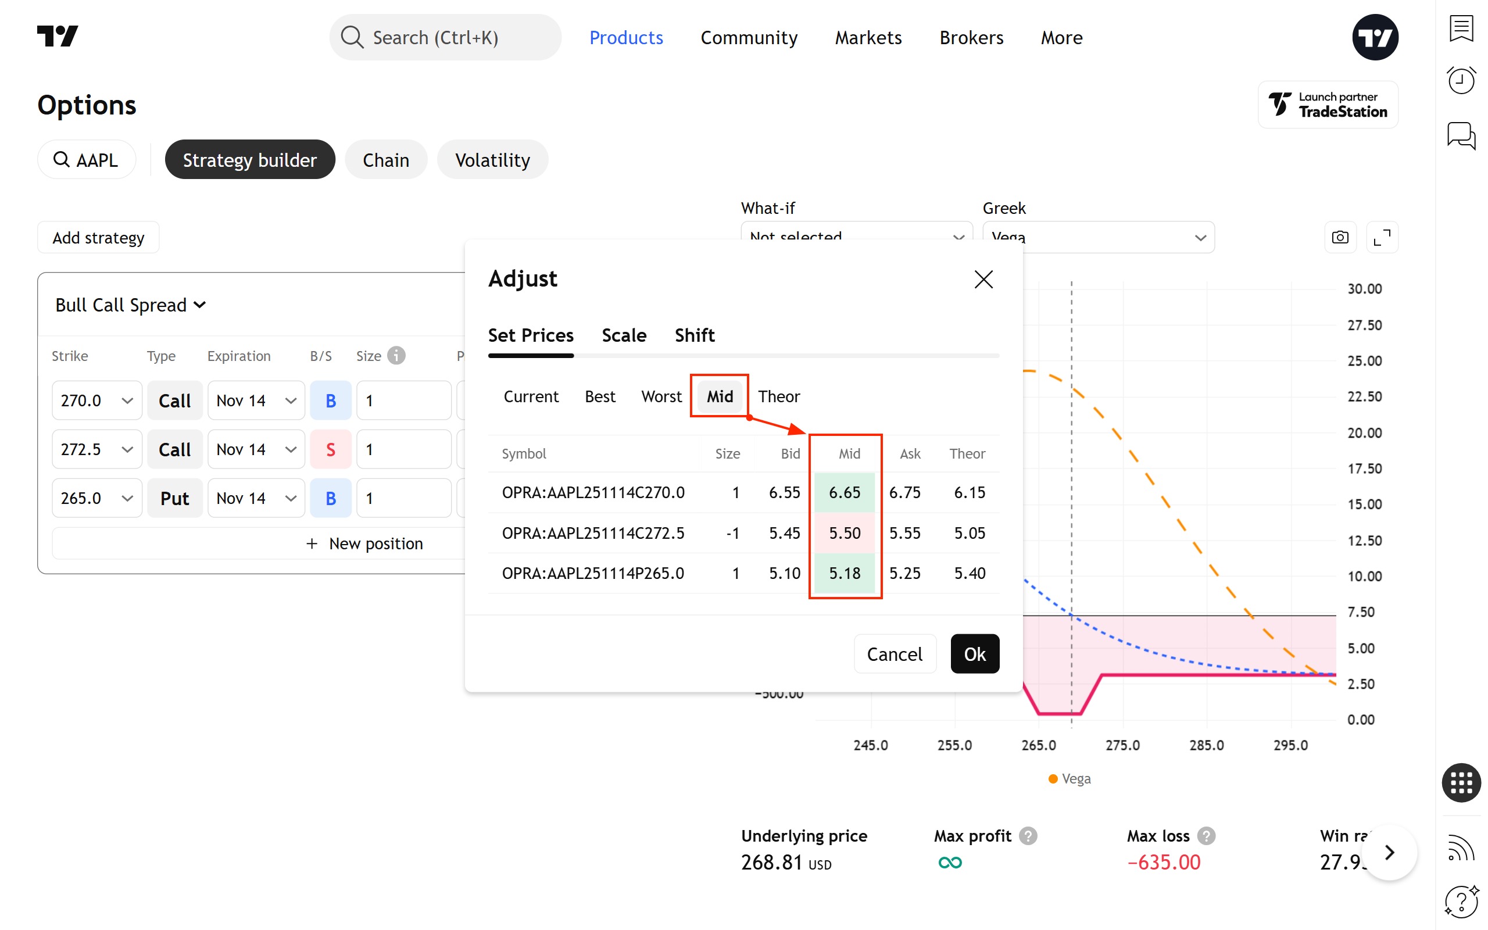The image size is (1488, 930).
Task: Open the 265.0 strike dropdown
Action: coord(96,498)
